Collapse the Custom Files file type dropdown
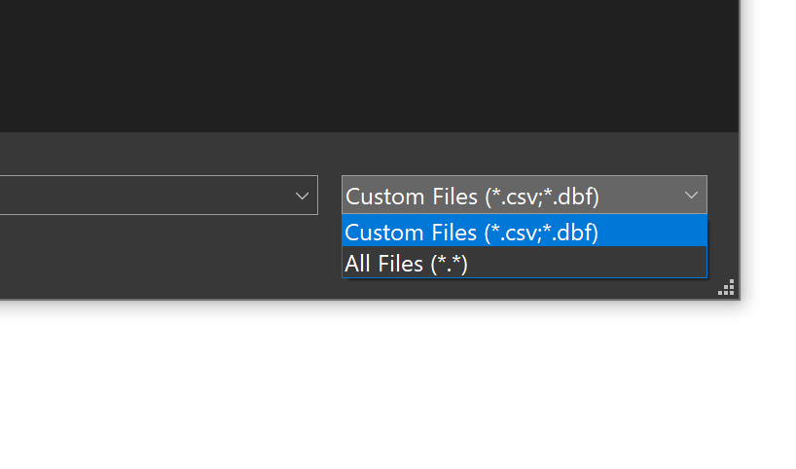 pos(691,196)
